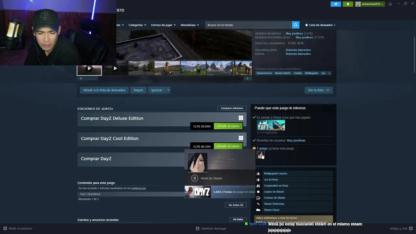Select the first video thumbnail
This screenshot has width=416, height=234.
[x=89, y=69]
